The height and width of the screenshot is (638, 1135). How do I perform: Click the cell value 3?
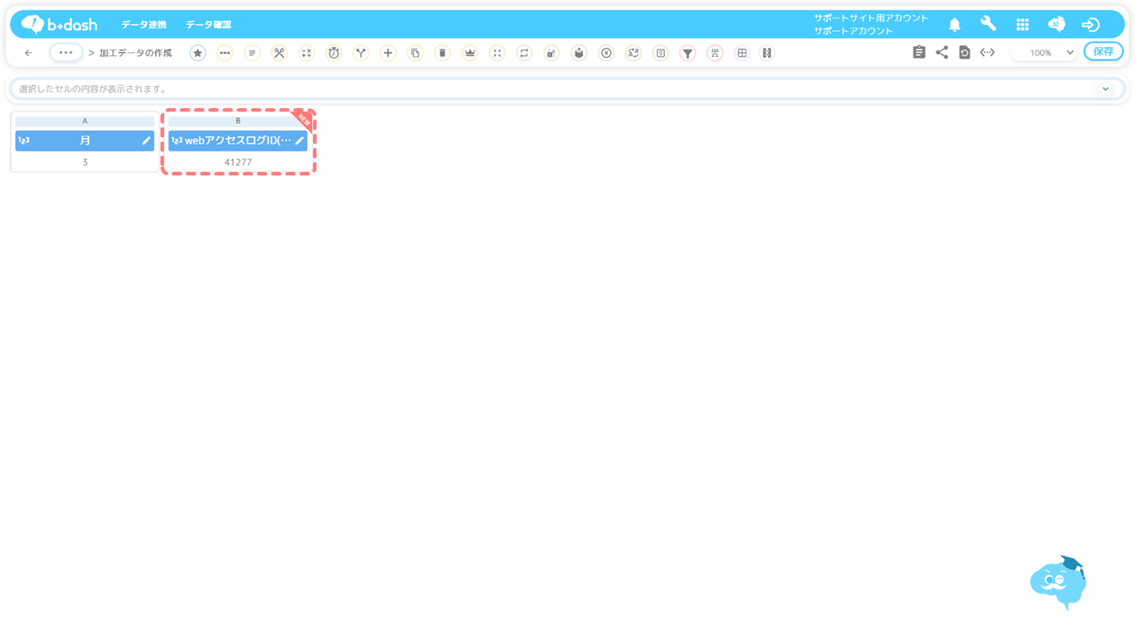[x=85, y=162]
